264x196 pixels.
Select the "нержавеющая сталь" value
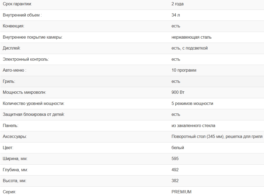[x=191, y=37]
